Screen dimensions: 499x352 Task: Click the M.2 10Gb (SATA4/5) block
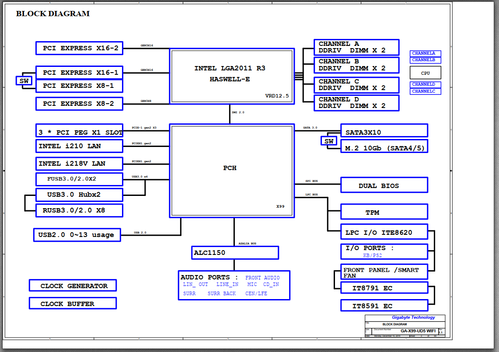(384, 147)
